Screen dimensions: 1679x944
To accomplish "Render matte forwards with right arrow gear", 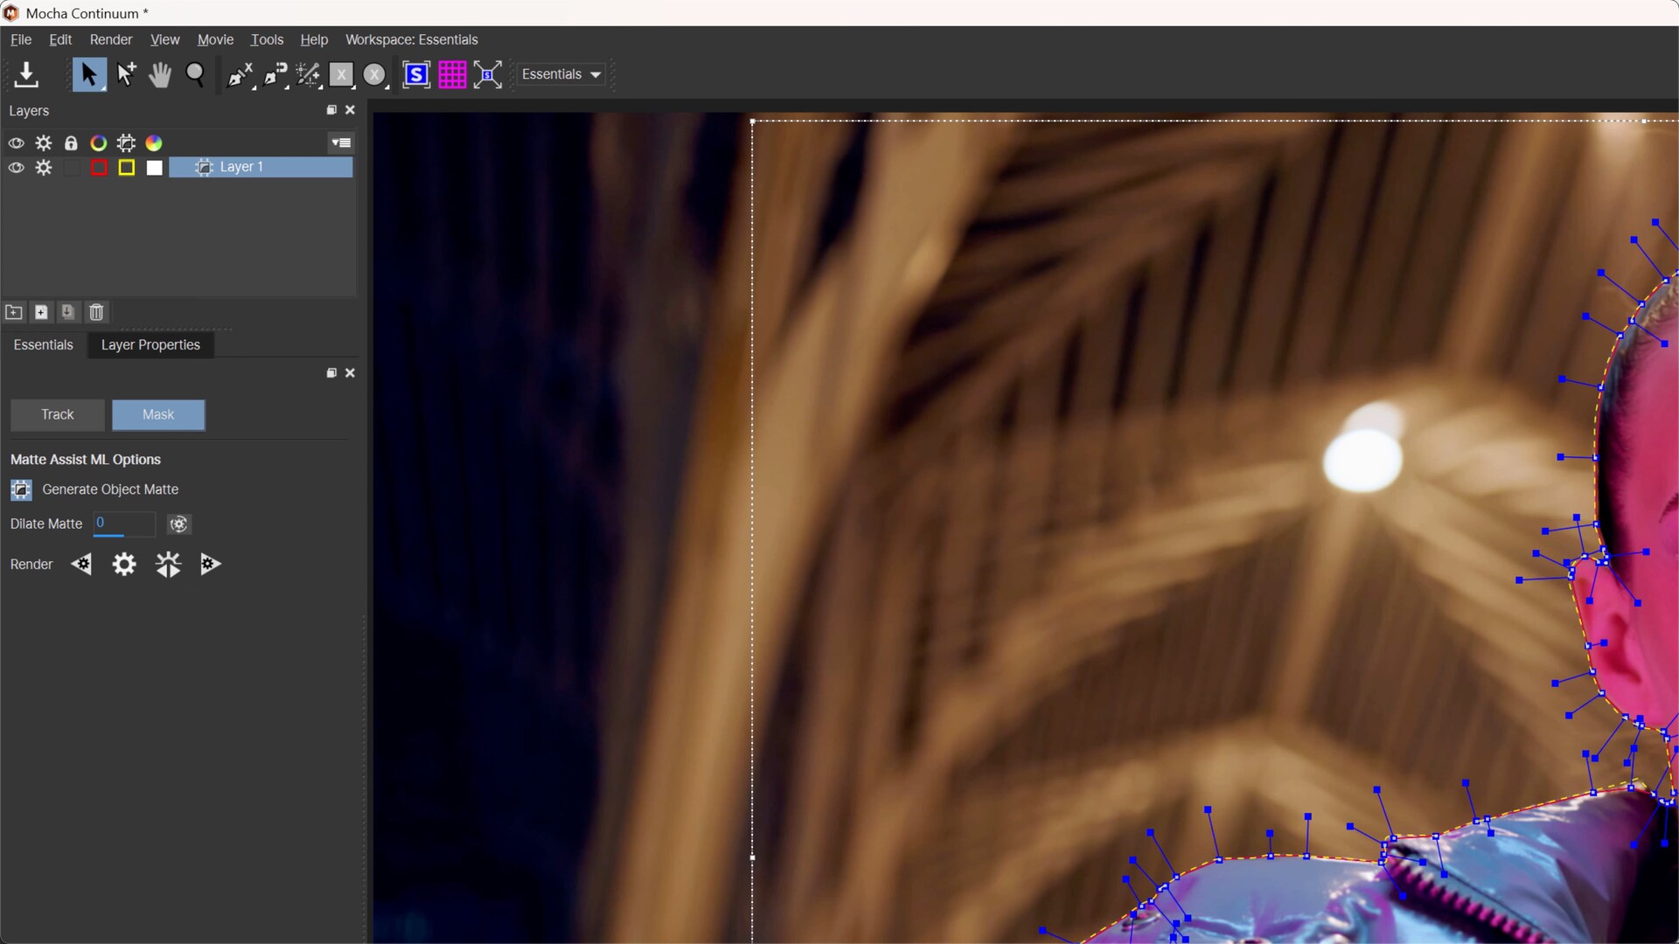I will (x=211, y=565).
